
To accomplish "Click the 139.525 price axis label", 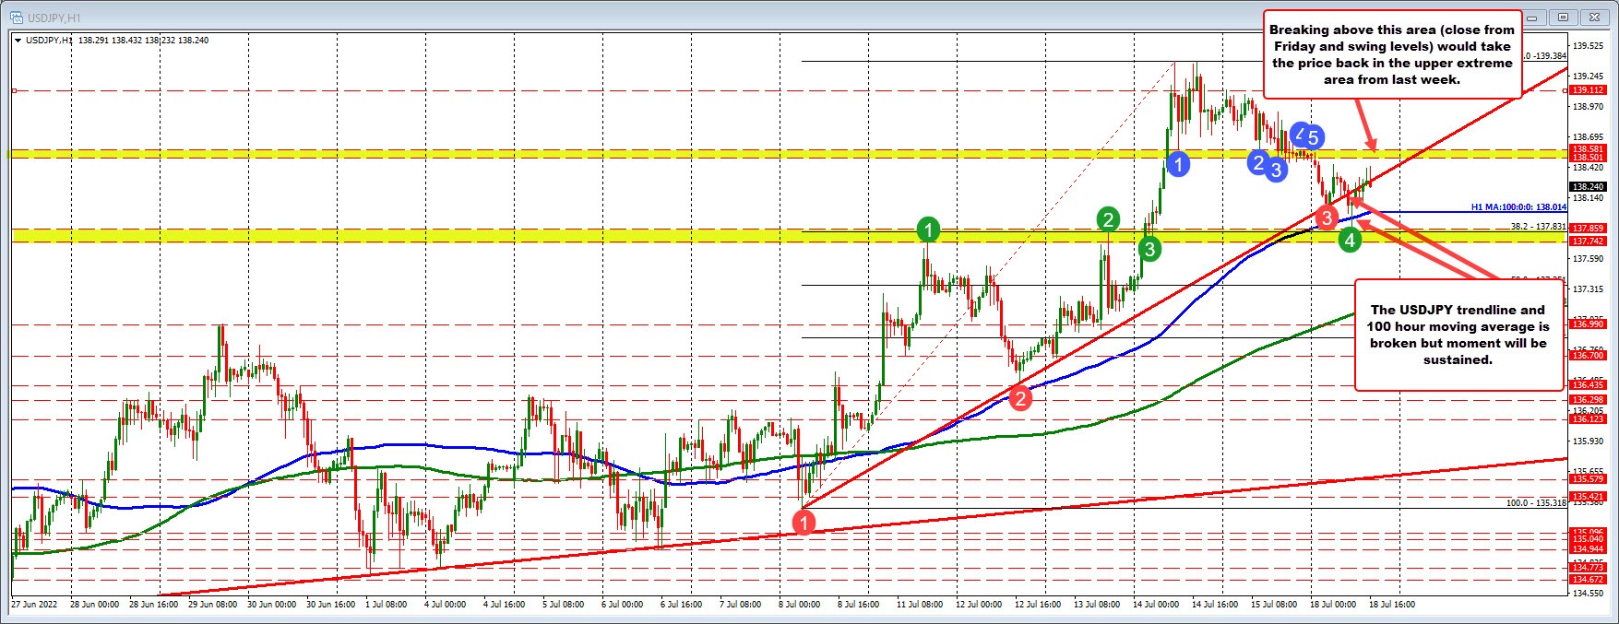I will coord(1589,46).
